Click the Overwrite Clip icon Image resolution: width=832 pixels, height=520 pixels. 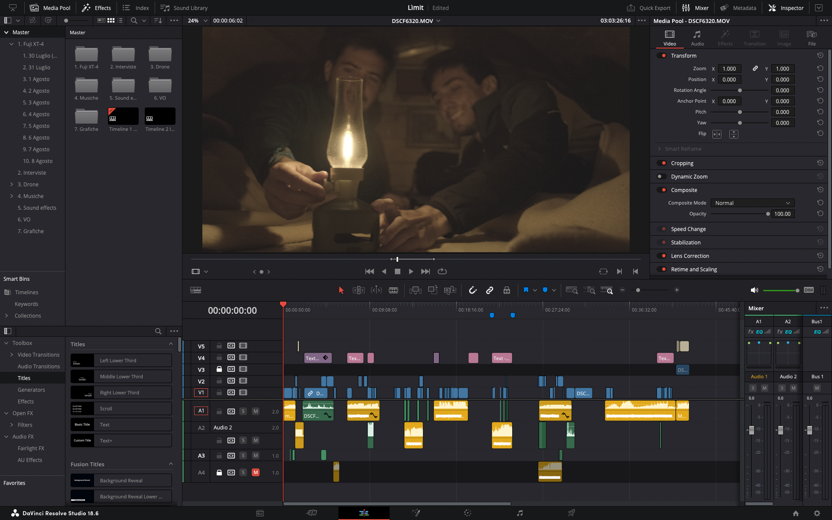(x=432, y=290)
